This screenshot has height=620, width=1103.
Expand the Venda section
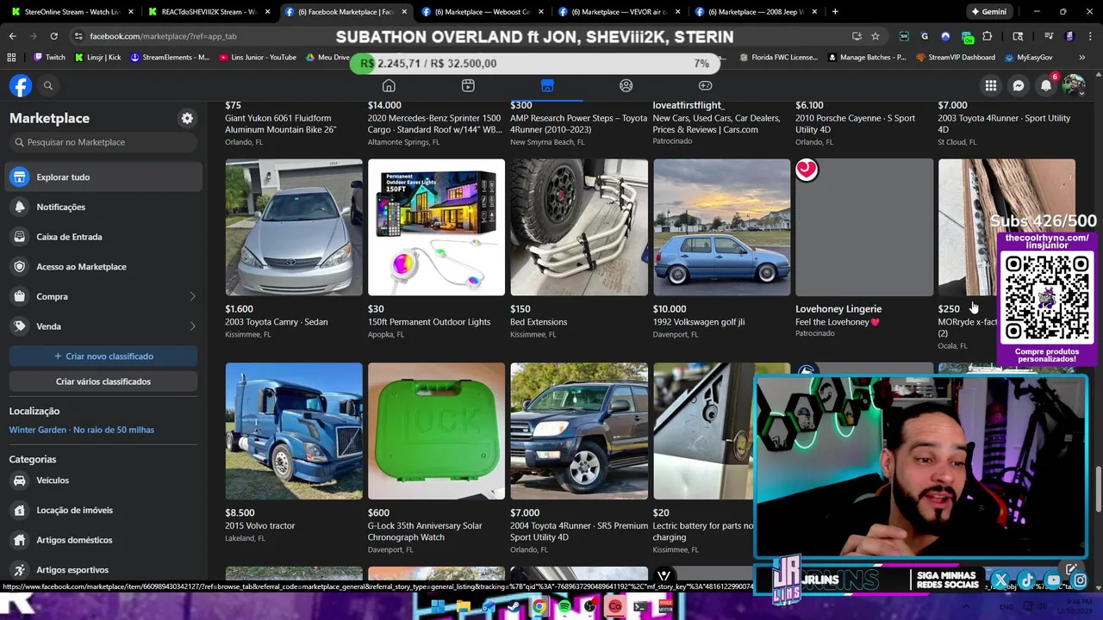pos(103,326)
